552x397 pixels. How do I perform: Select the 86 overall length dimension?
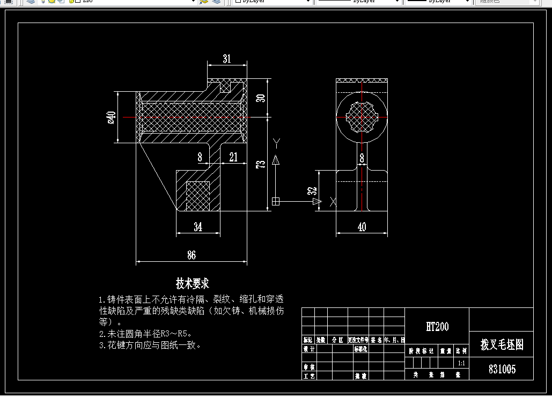pos(192,255)
